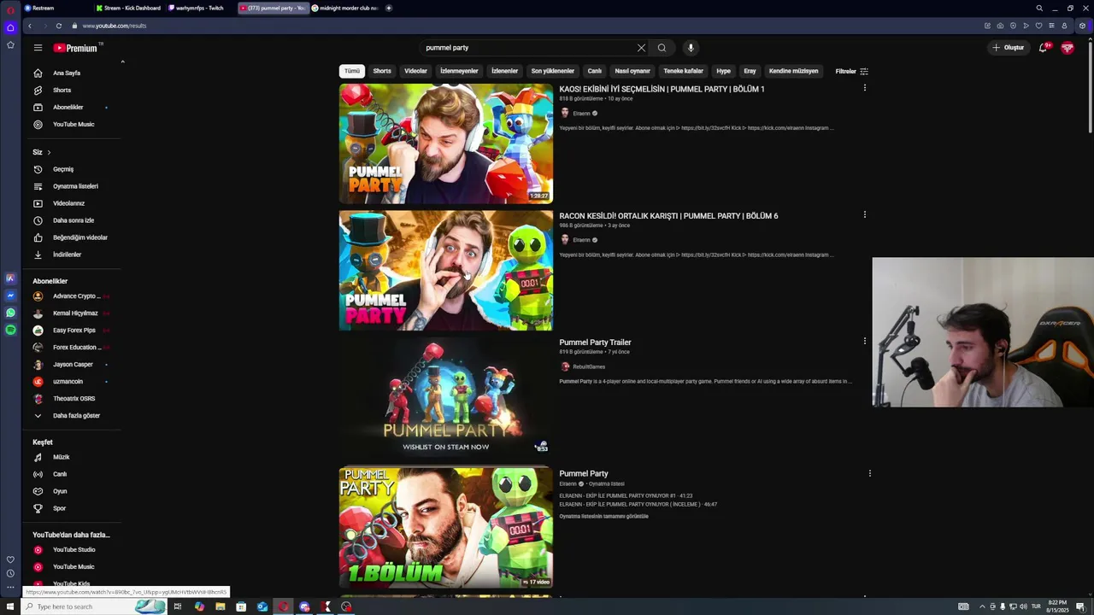Viewport: 1094px width, 615px height.
Task: Open Windows Start menu
Action: click(x=10, y=606)
